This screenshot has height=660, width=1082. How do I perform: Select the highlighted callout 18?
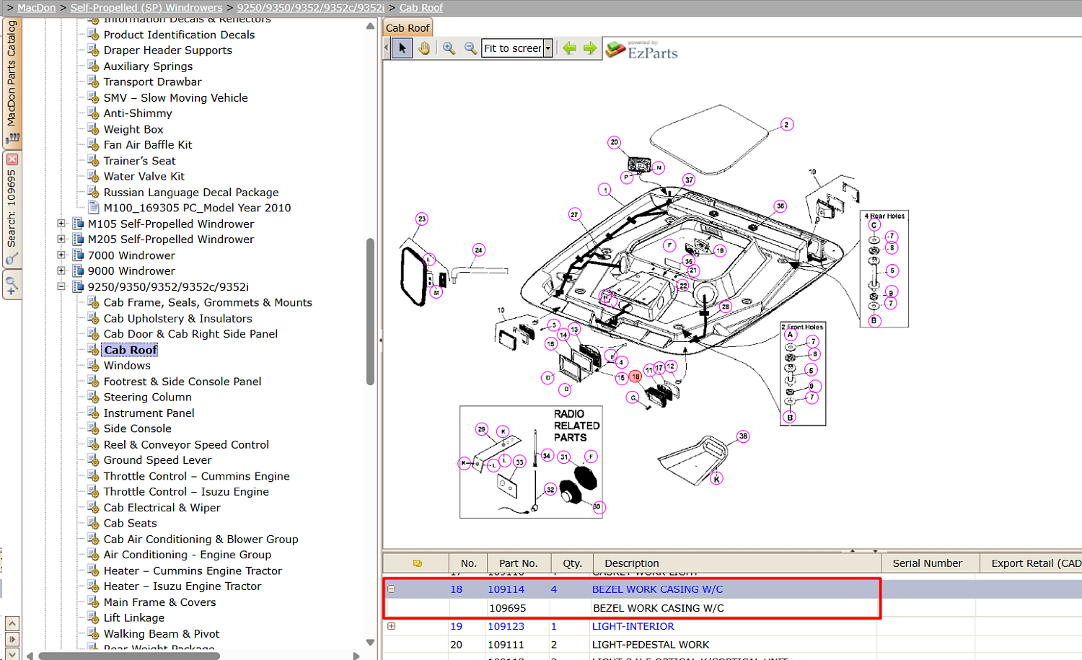[x=635, y=377]
